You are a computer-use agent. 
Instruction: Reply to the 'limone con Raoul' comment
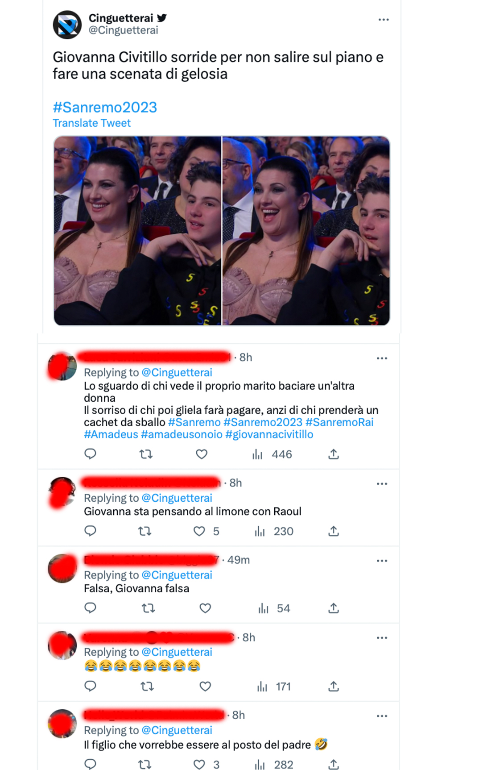point(91,531)
